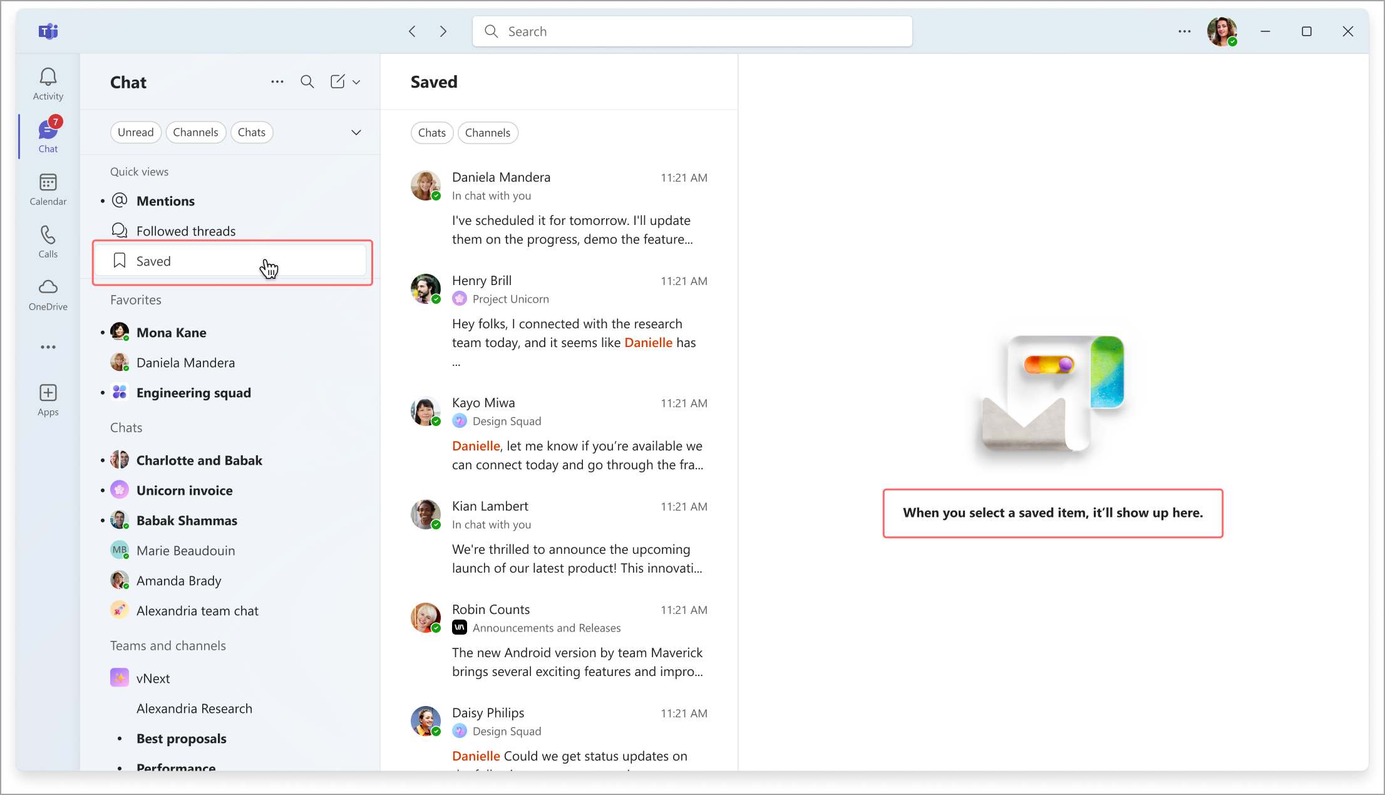
Task: Filter chat list by Channels
Action: pyautogui.click(x=195, y=132)
